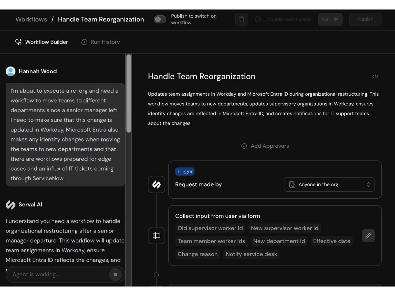Click the Serval trigger node icon
The image size is (395, 296).
pos(156,185)
